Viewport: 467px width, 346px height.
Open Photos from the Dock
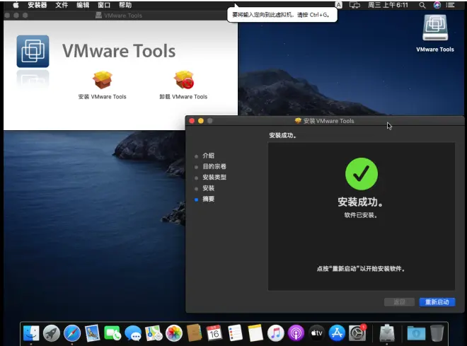(174, 333)
